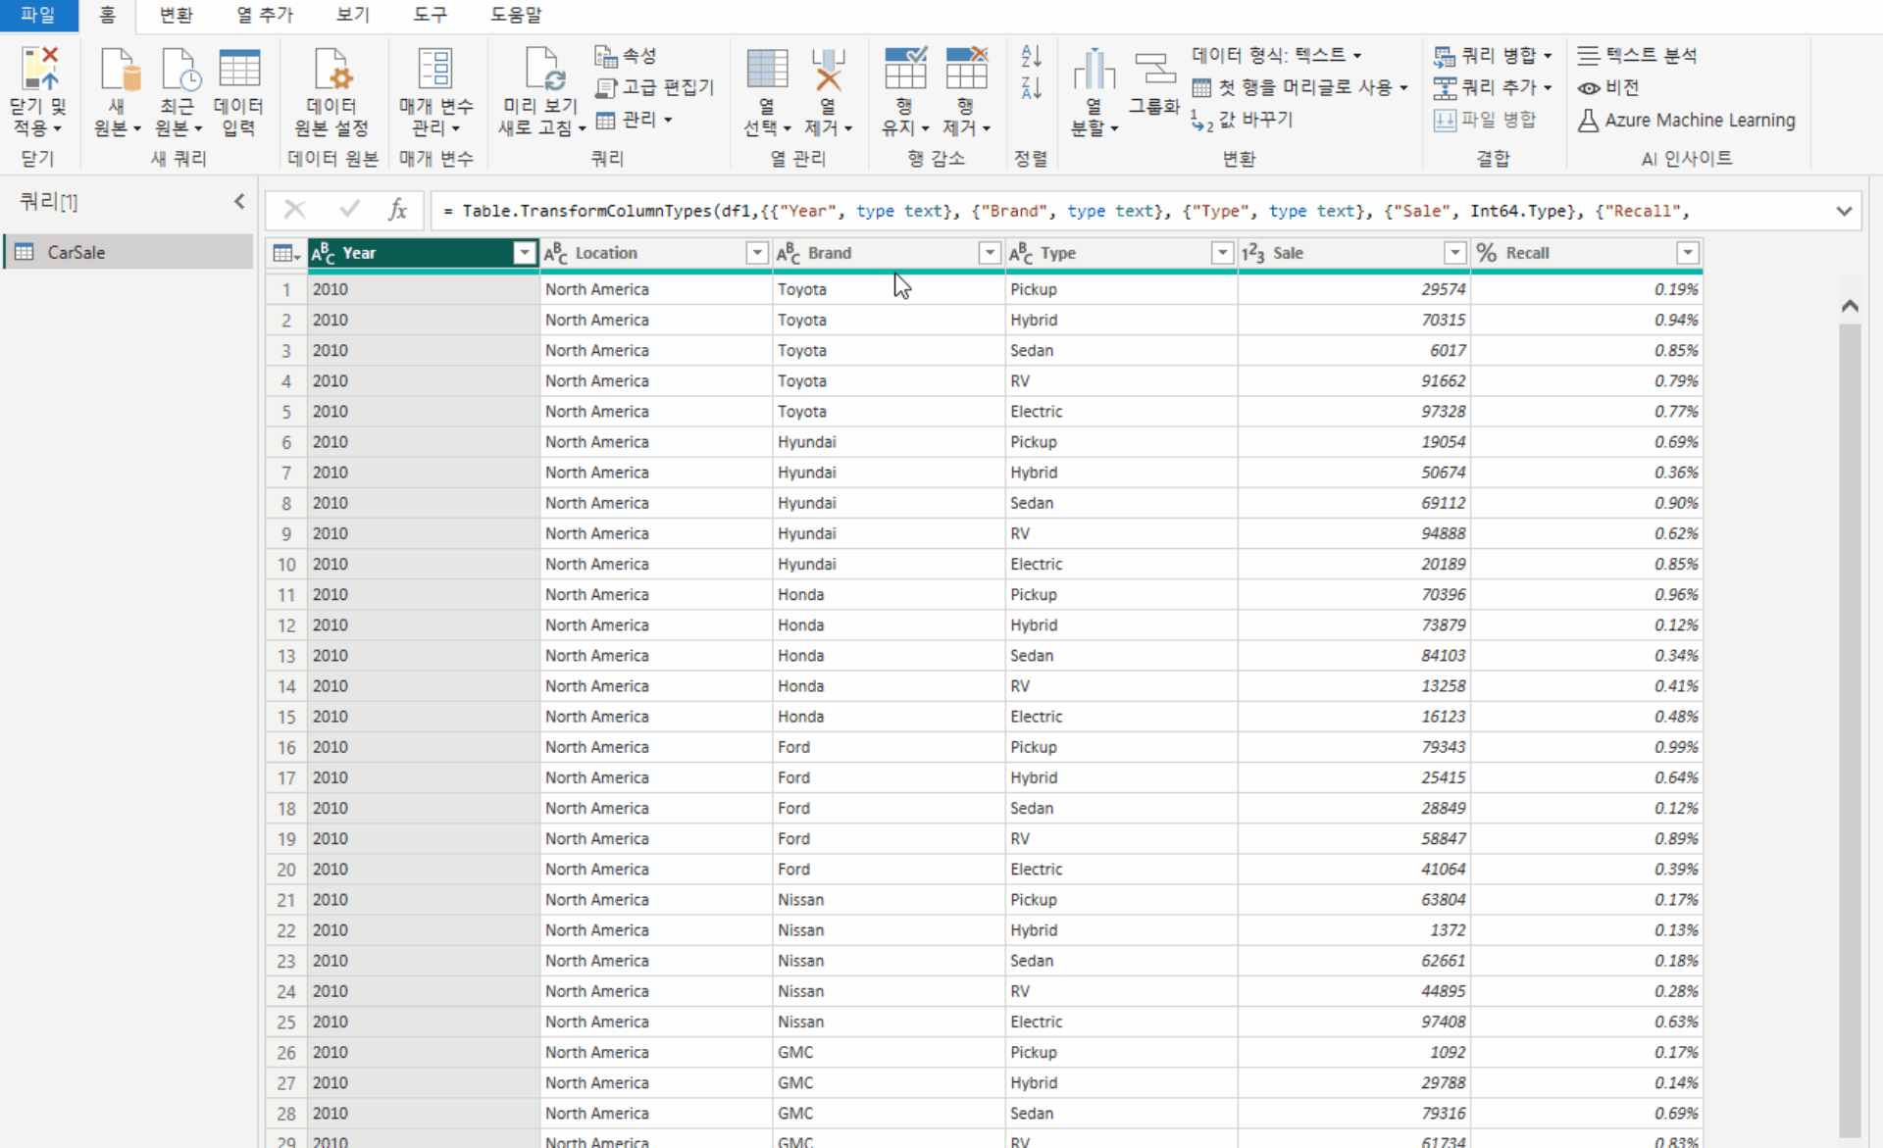Expand the formula bar chevron
This screenshot has width=1883, height=1148.
(1844, 211)
